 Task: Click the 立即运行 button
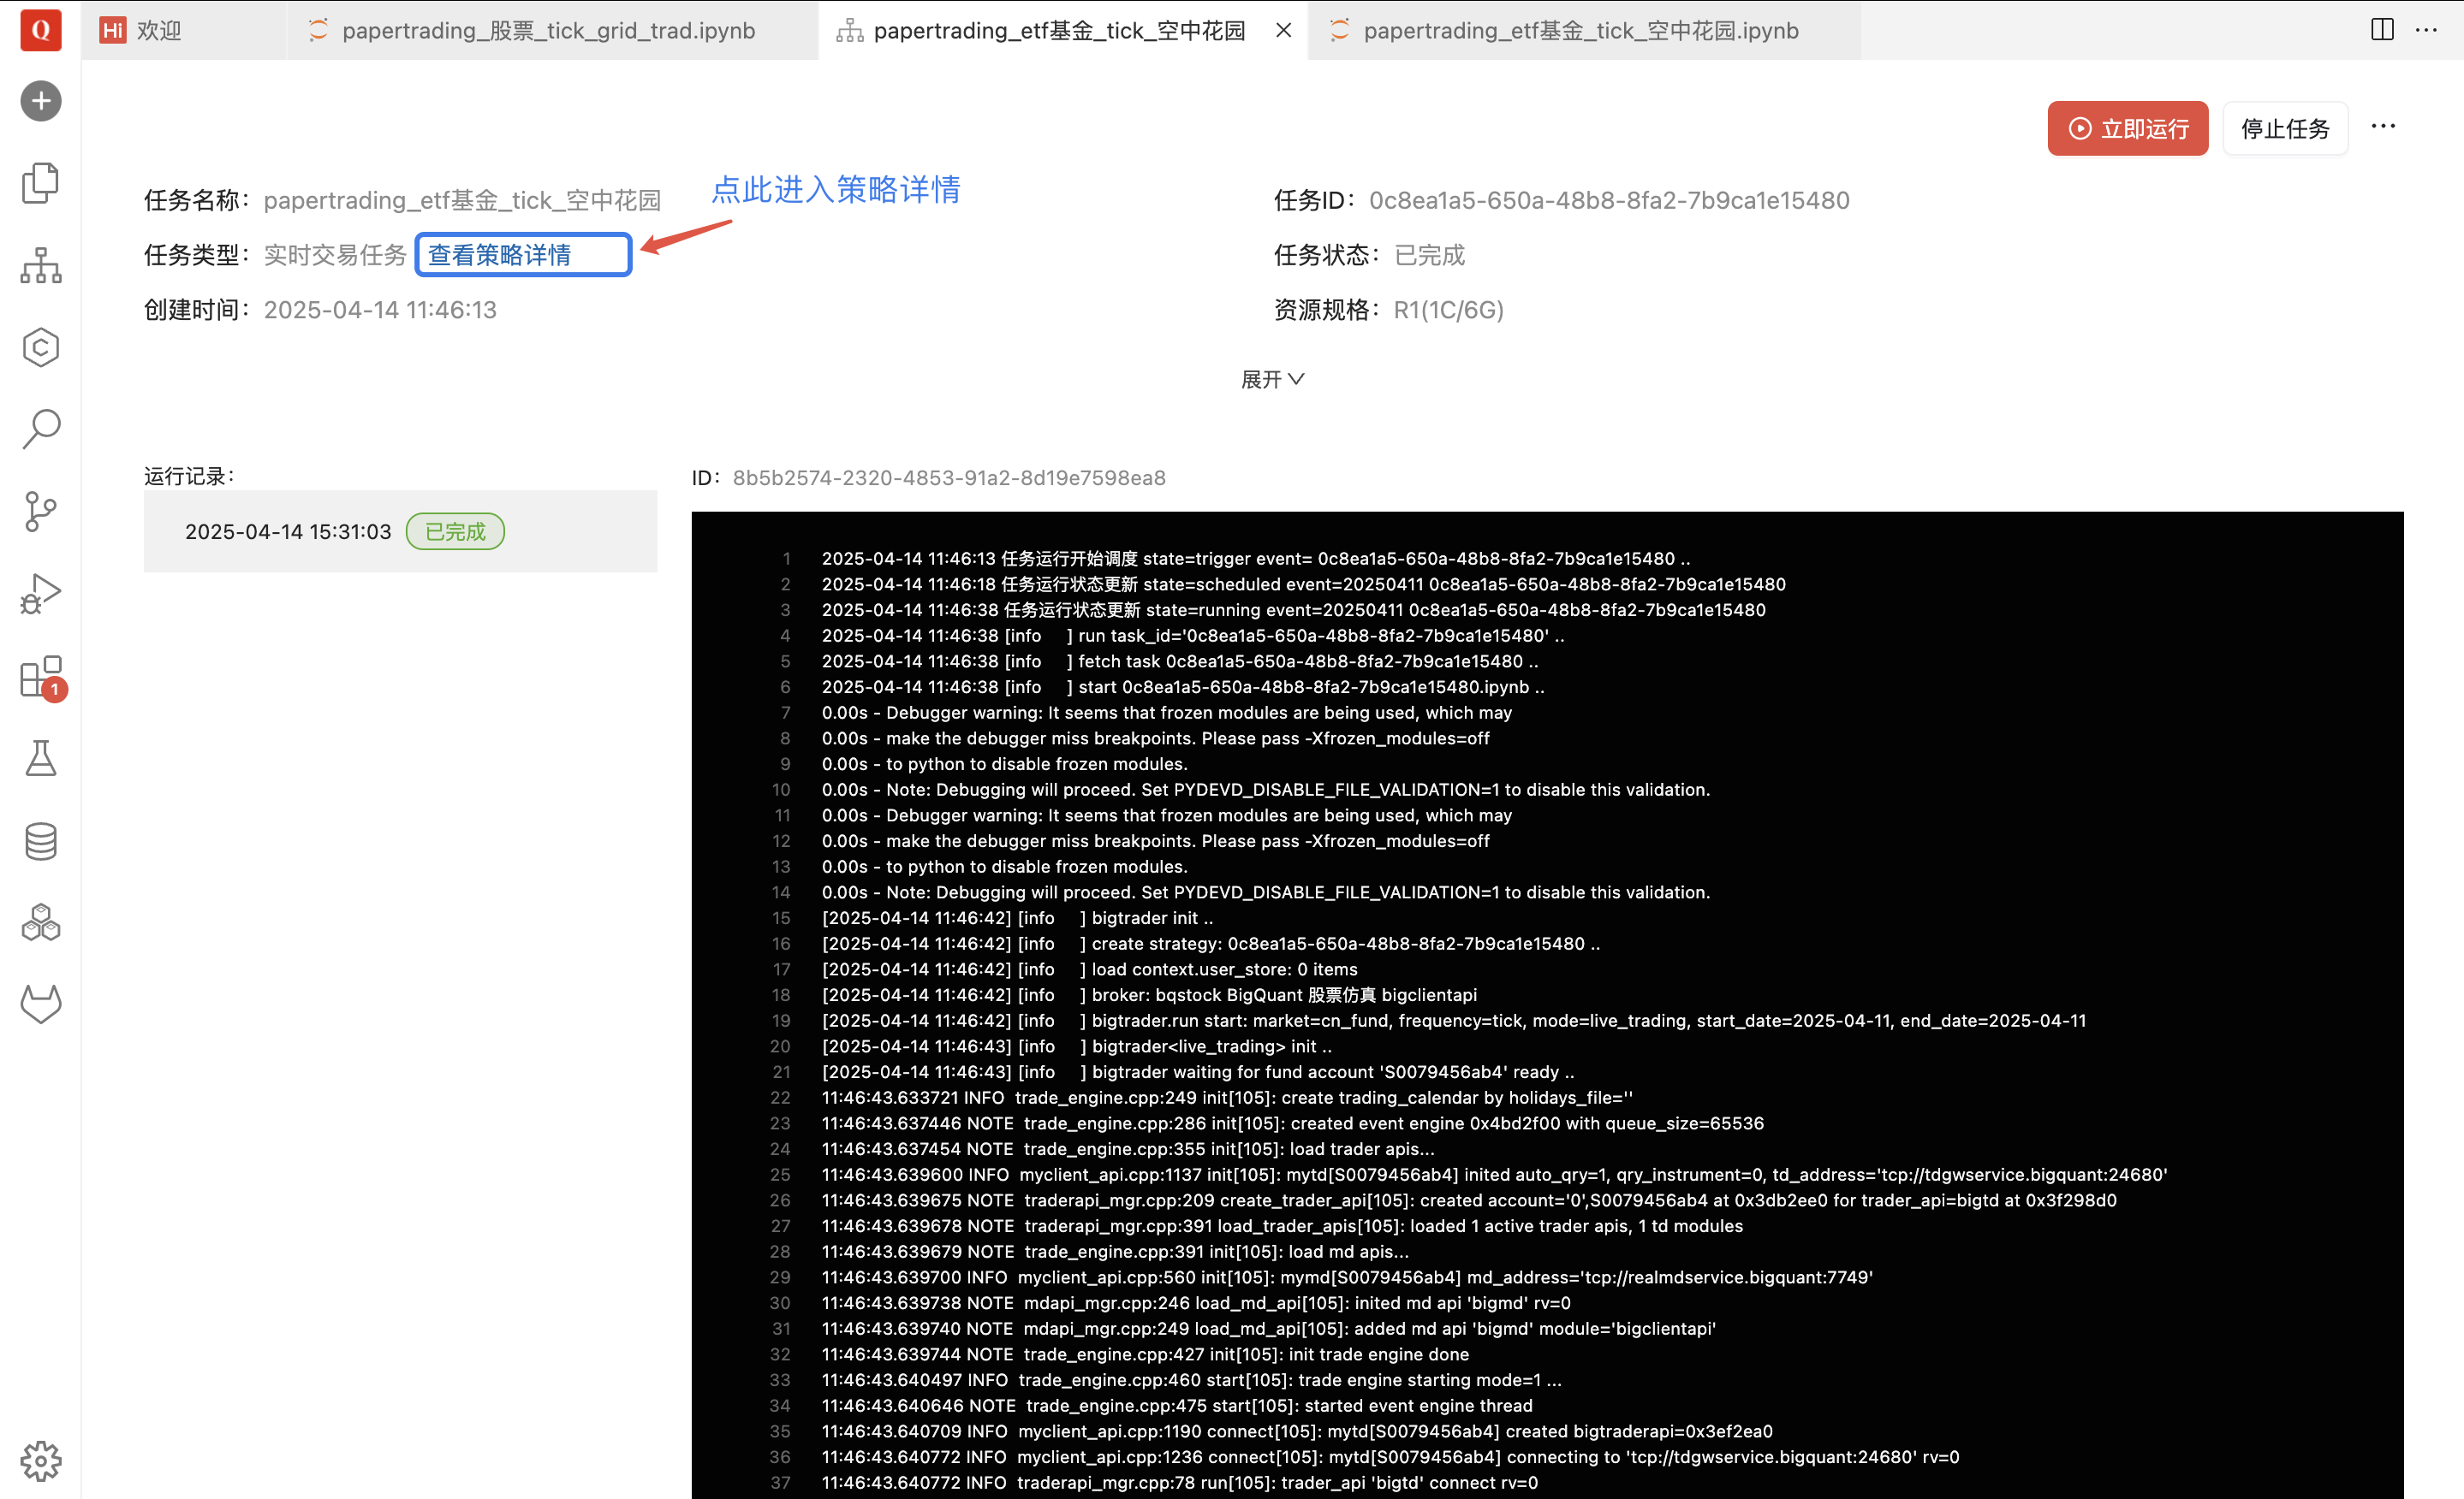point(2127,129)
